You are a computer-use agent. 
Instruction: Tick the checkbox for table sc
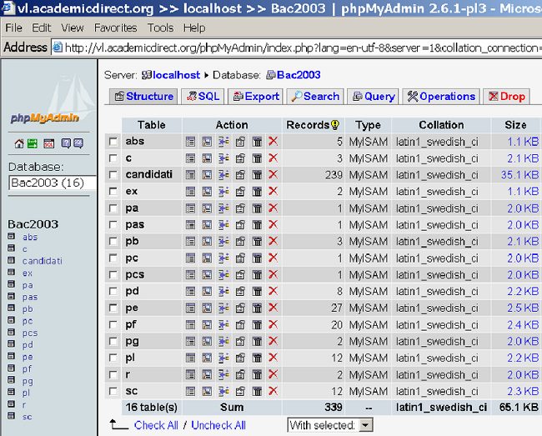(x=113, y=391)
